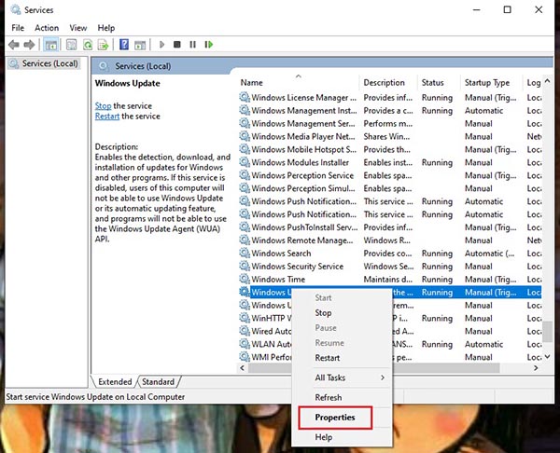Click the horizontal scrollbar right arrow
Screen dimensions: 560x453
click(536, 368)
